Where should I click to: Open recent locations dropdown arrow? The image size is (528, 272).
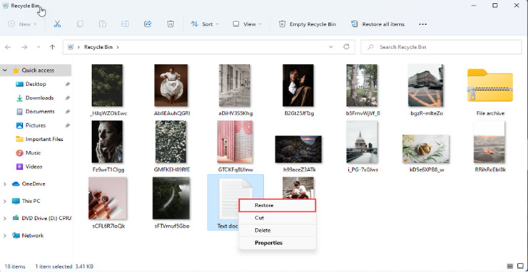[39, 47]
